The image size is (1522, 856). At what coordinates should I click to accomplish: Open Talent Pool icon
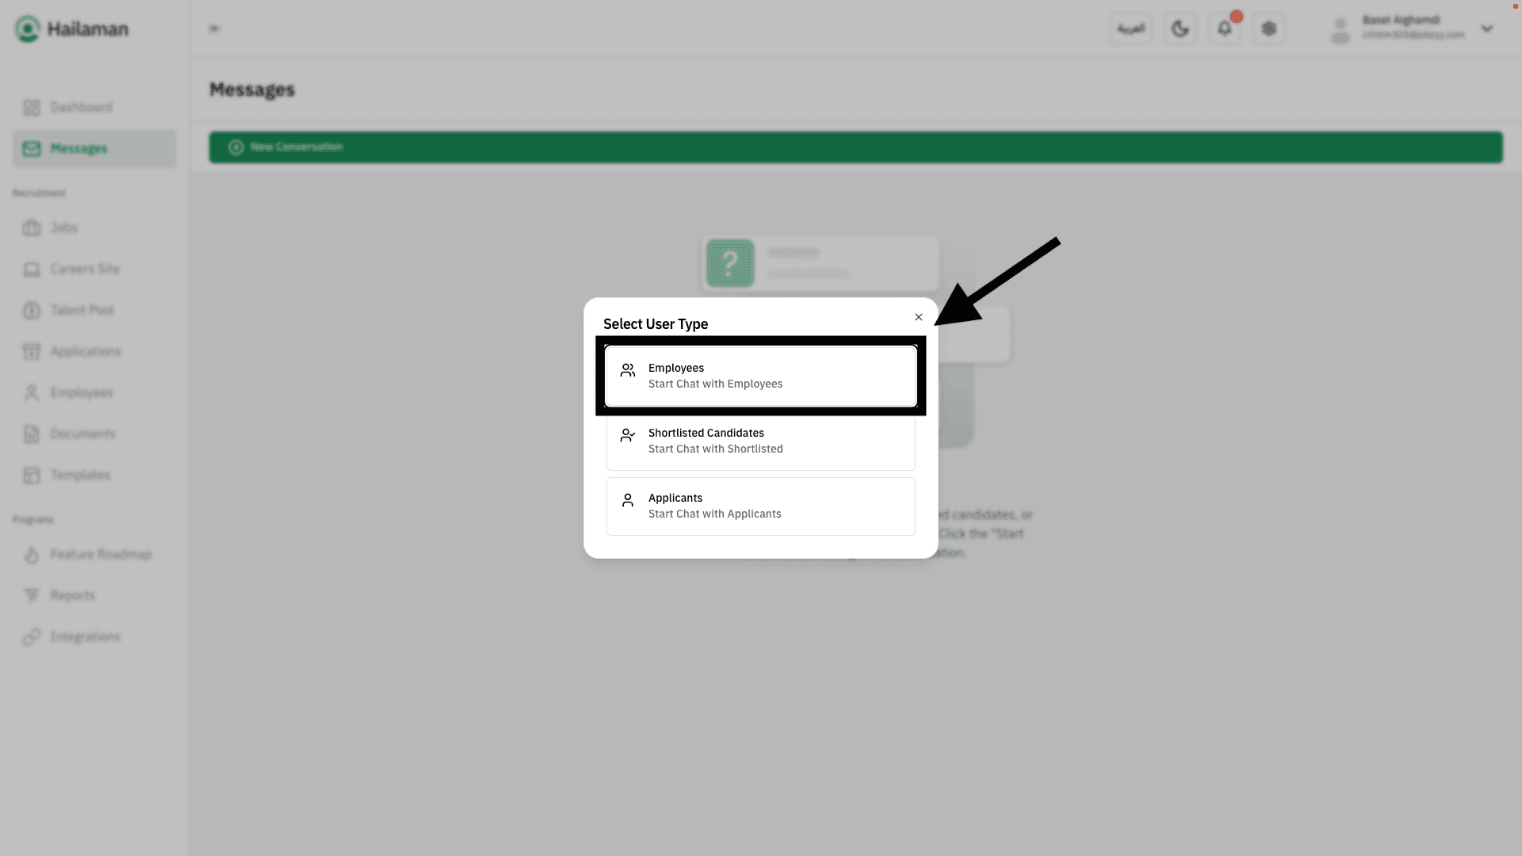coord(32,311)
